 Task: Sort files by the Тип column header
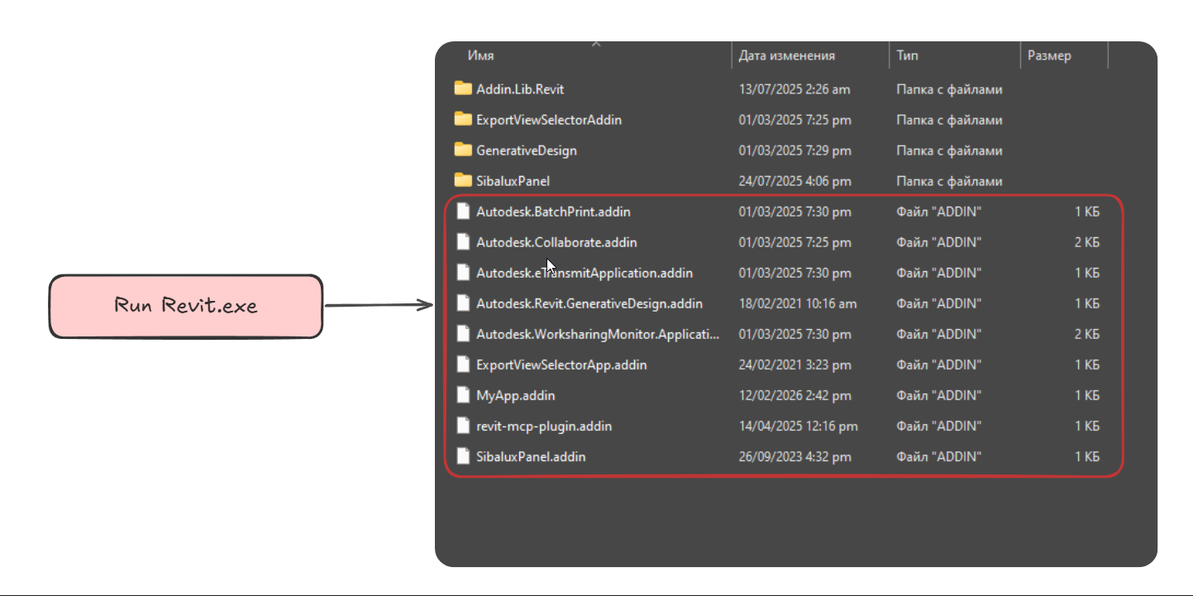coord(907,55)
